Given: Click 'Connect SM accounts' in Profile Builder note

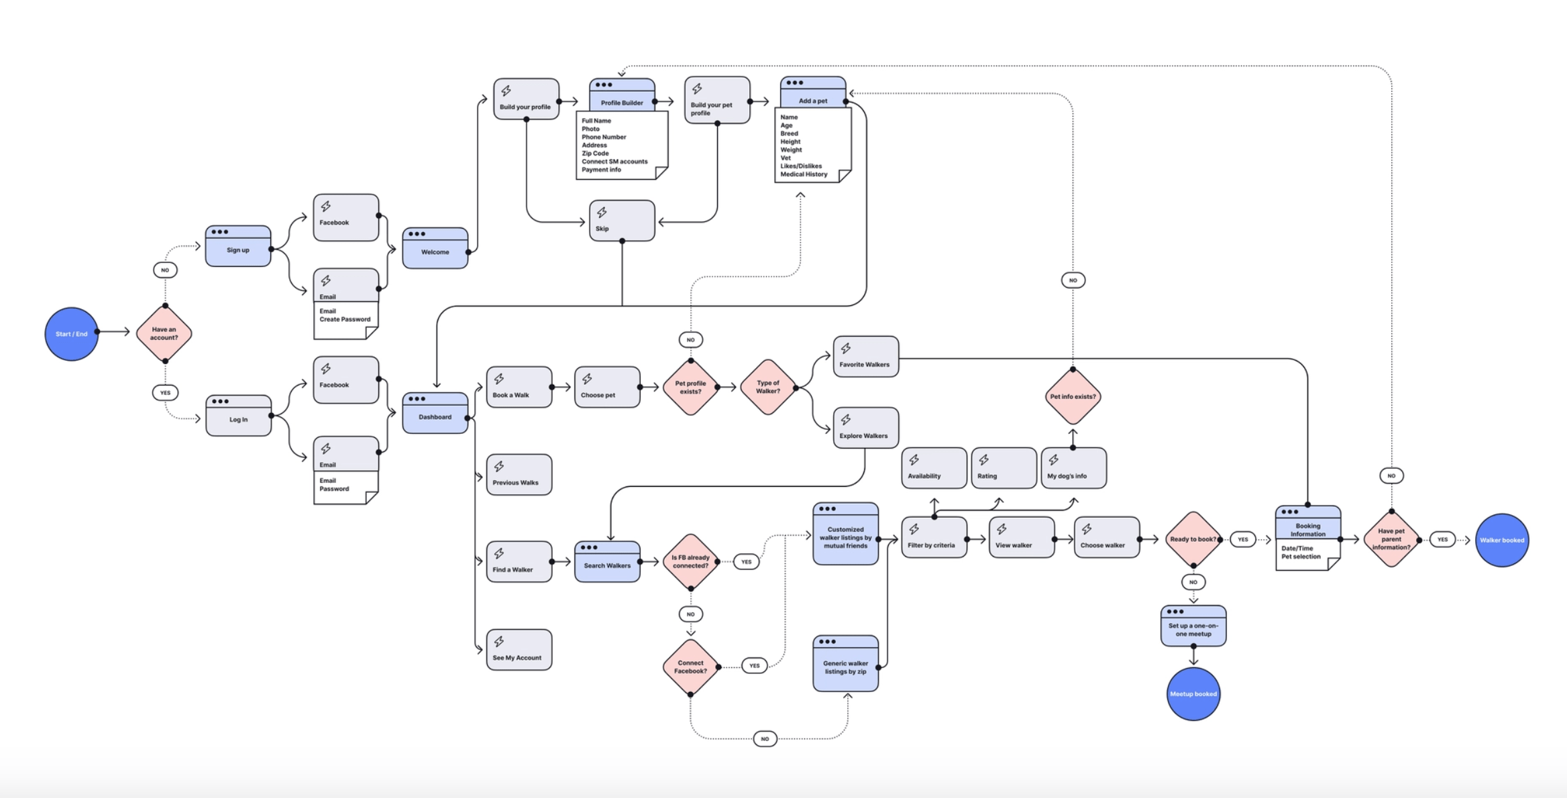Looking at the screenshot, I should point(614,162).
